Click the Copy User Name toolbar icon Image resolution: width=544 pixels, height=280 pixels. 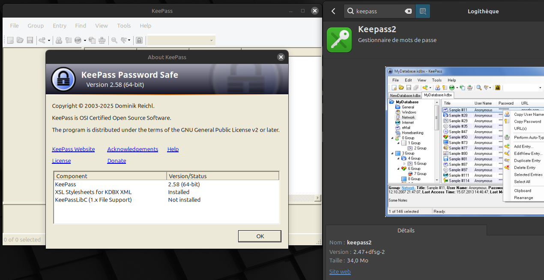(x=59, y=40)
